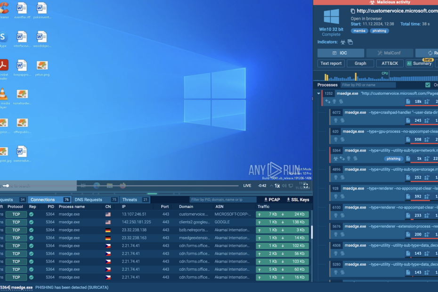Download the SSL Keys
This screenshot has height=292, width=438.
pyautogui.click(x=298, y=200)
